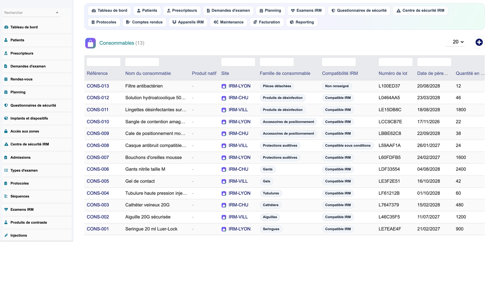Click the site icon beside IRM-CHU in row CONS-006
Image resolution: width=494 pixels, height=305 pixels.
[x=224, y=169]
